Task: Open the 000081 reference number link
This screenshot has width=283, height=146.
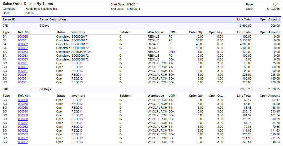Action: [x=23, y=40]
